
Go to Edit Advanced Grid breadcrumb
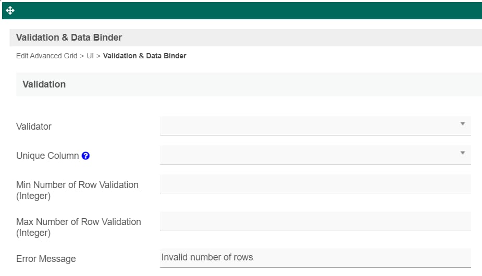click(47, 56)
